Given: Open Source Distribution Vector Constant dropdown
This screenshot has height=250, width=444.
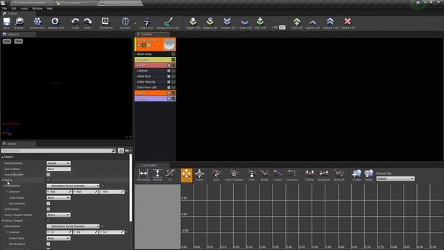Looking at the screenshot, I should tap(73, 186).
